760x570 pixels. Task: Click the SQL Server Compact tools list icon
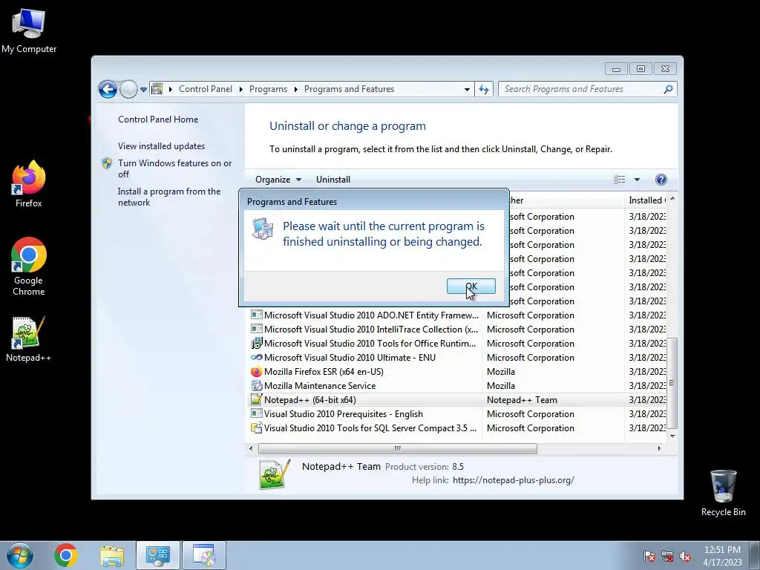pos(256,428)
